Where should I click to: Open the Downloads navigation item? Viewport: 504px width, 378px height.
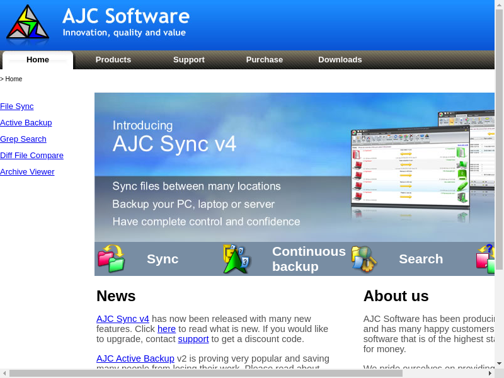(340, 60)
